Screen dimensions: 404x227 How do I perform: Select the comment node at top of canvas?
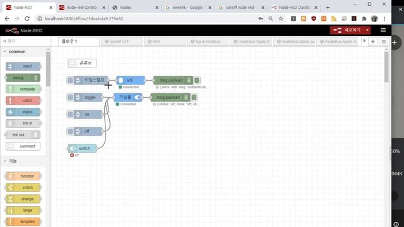tap(83, 63)
